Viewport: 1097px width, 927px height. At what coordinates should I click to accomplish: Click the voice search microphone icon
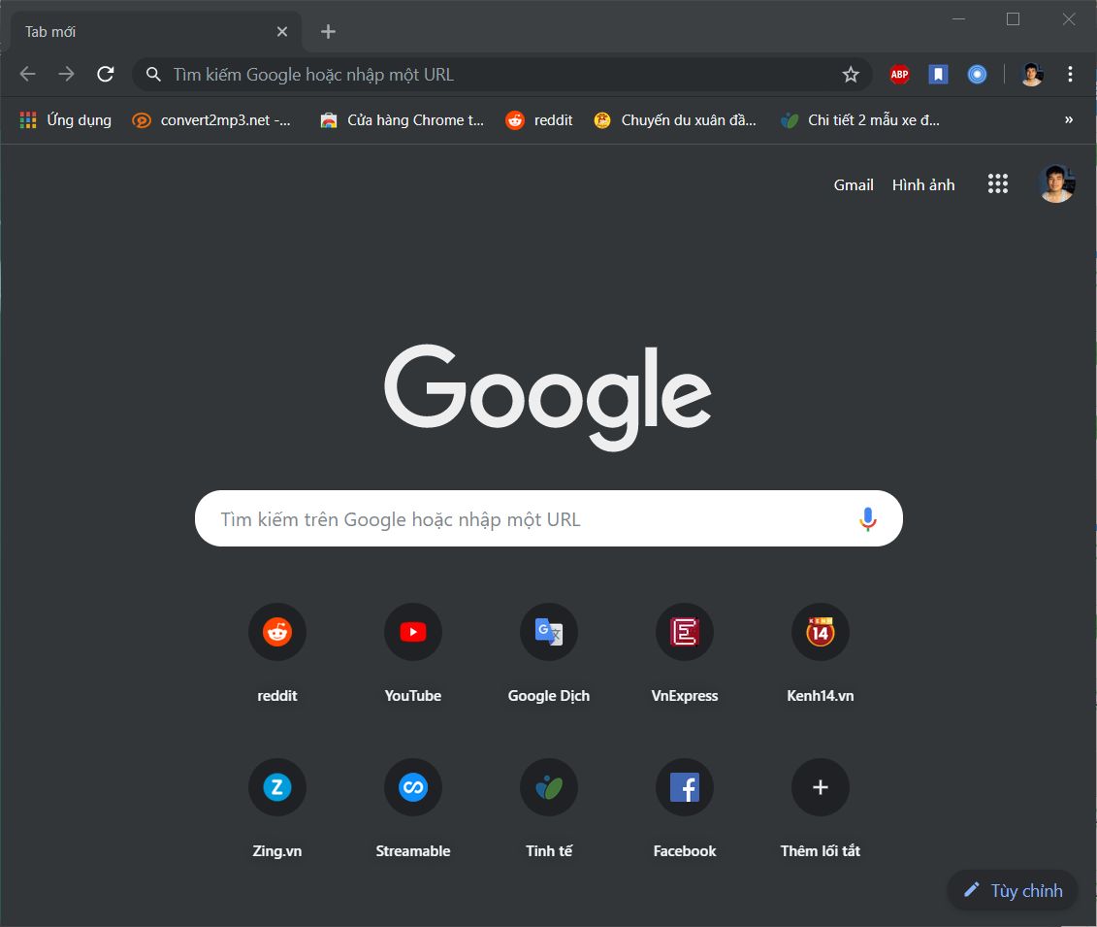868,518
